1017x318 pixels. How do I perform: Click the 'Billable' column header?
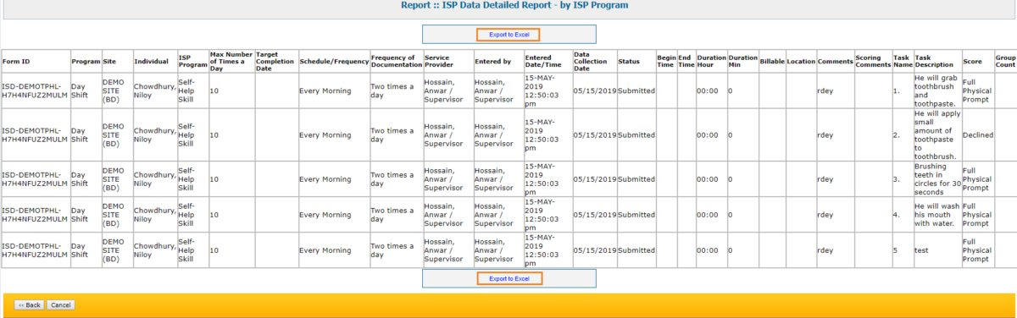click(x=772, y=62)
